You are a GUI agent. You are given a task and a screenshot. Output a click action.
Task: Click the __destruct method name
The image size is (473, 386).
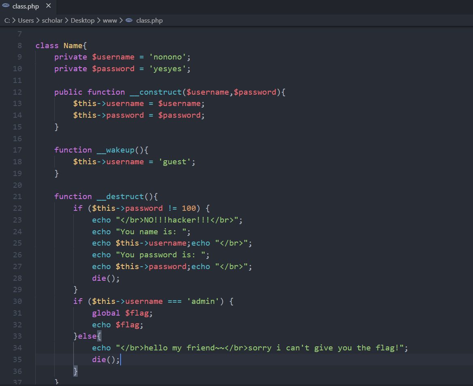(x=120, y=197)
